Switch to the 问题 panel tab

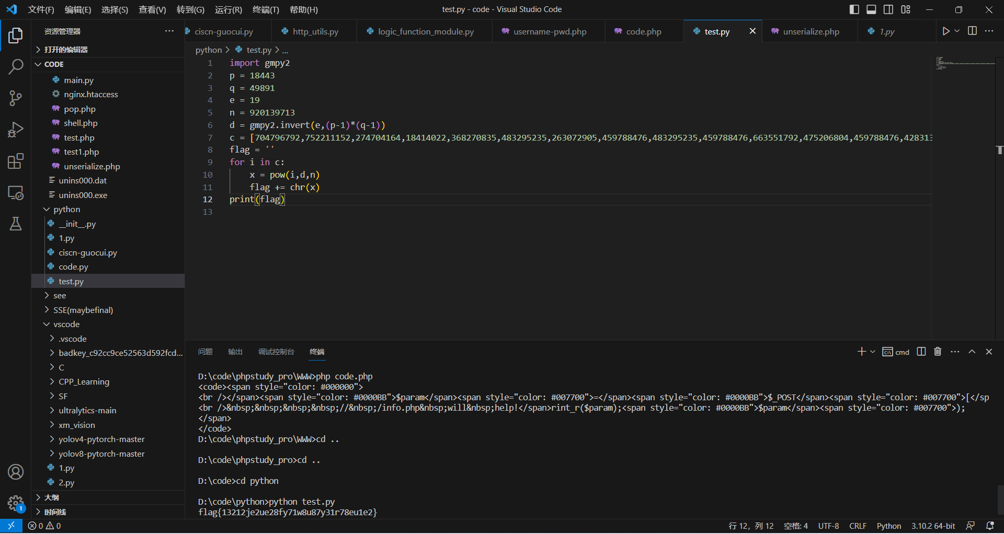[205, 352]
